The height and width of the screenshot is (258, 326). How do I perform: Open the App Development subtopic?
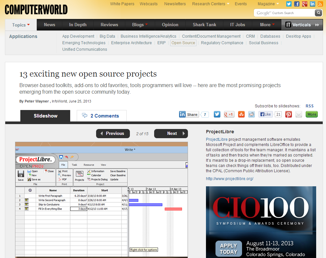78,36
